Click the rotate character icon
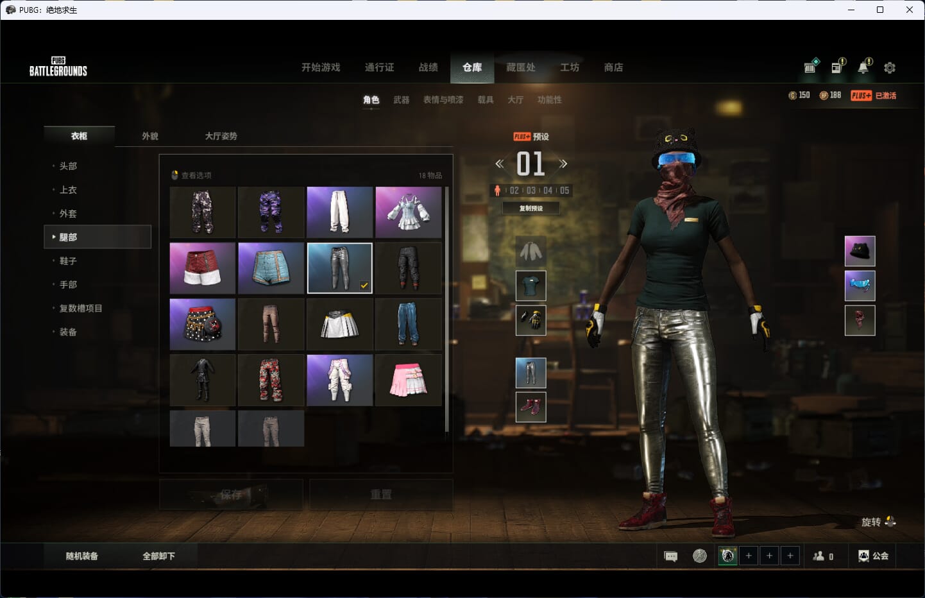Screen dimensions: 925x598 pos(890,522)
